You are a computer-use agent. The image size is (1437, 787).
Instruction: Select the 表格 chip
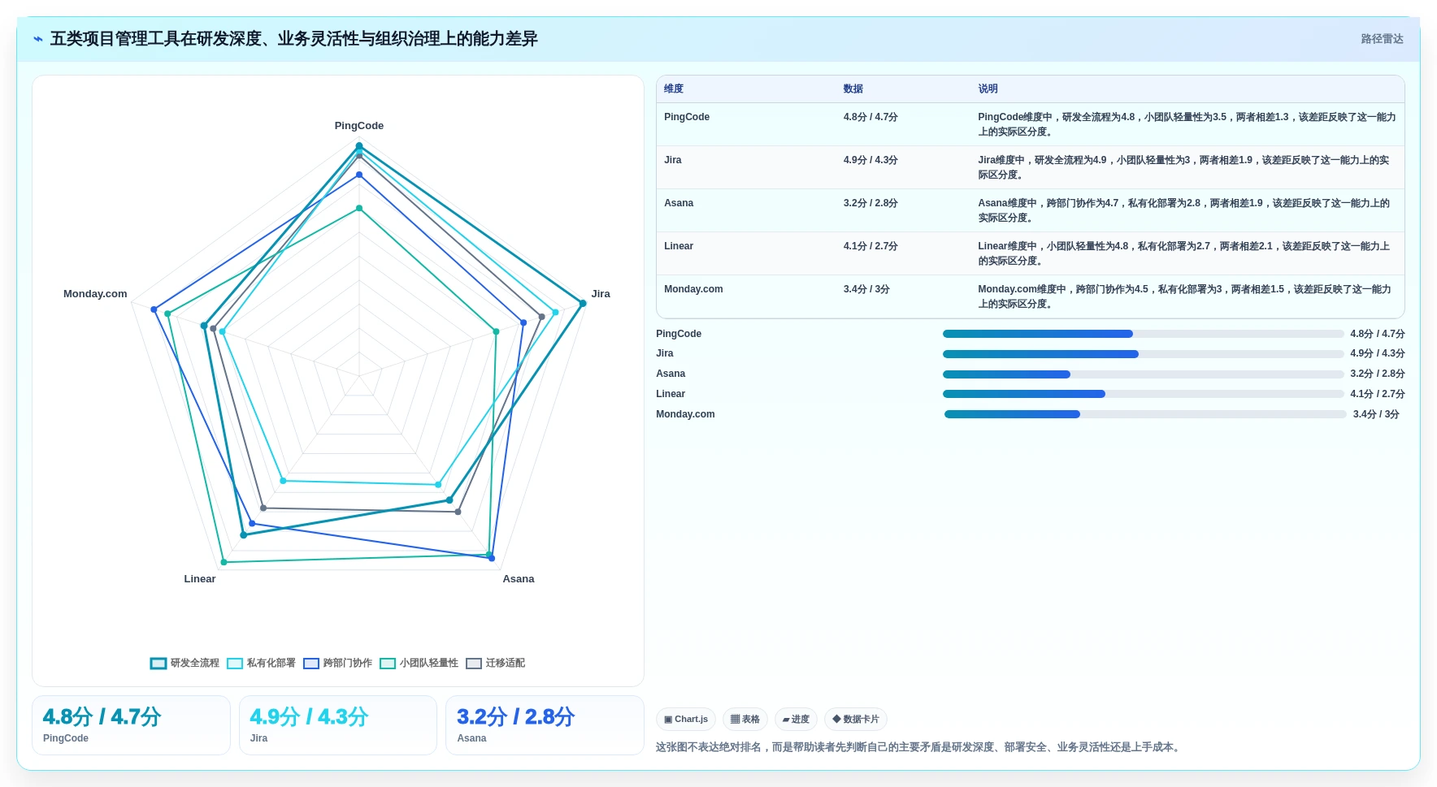(x=745, y=720)
